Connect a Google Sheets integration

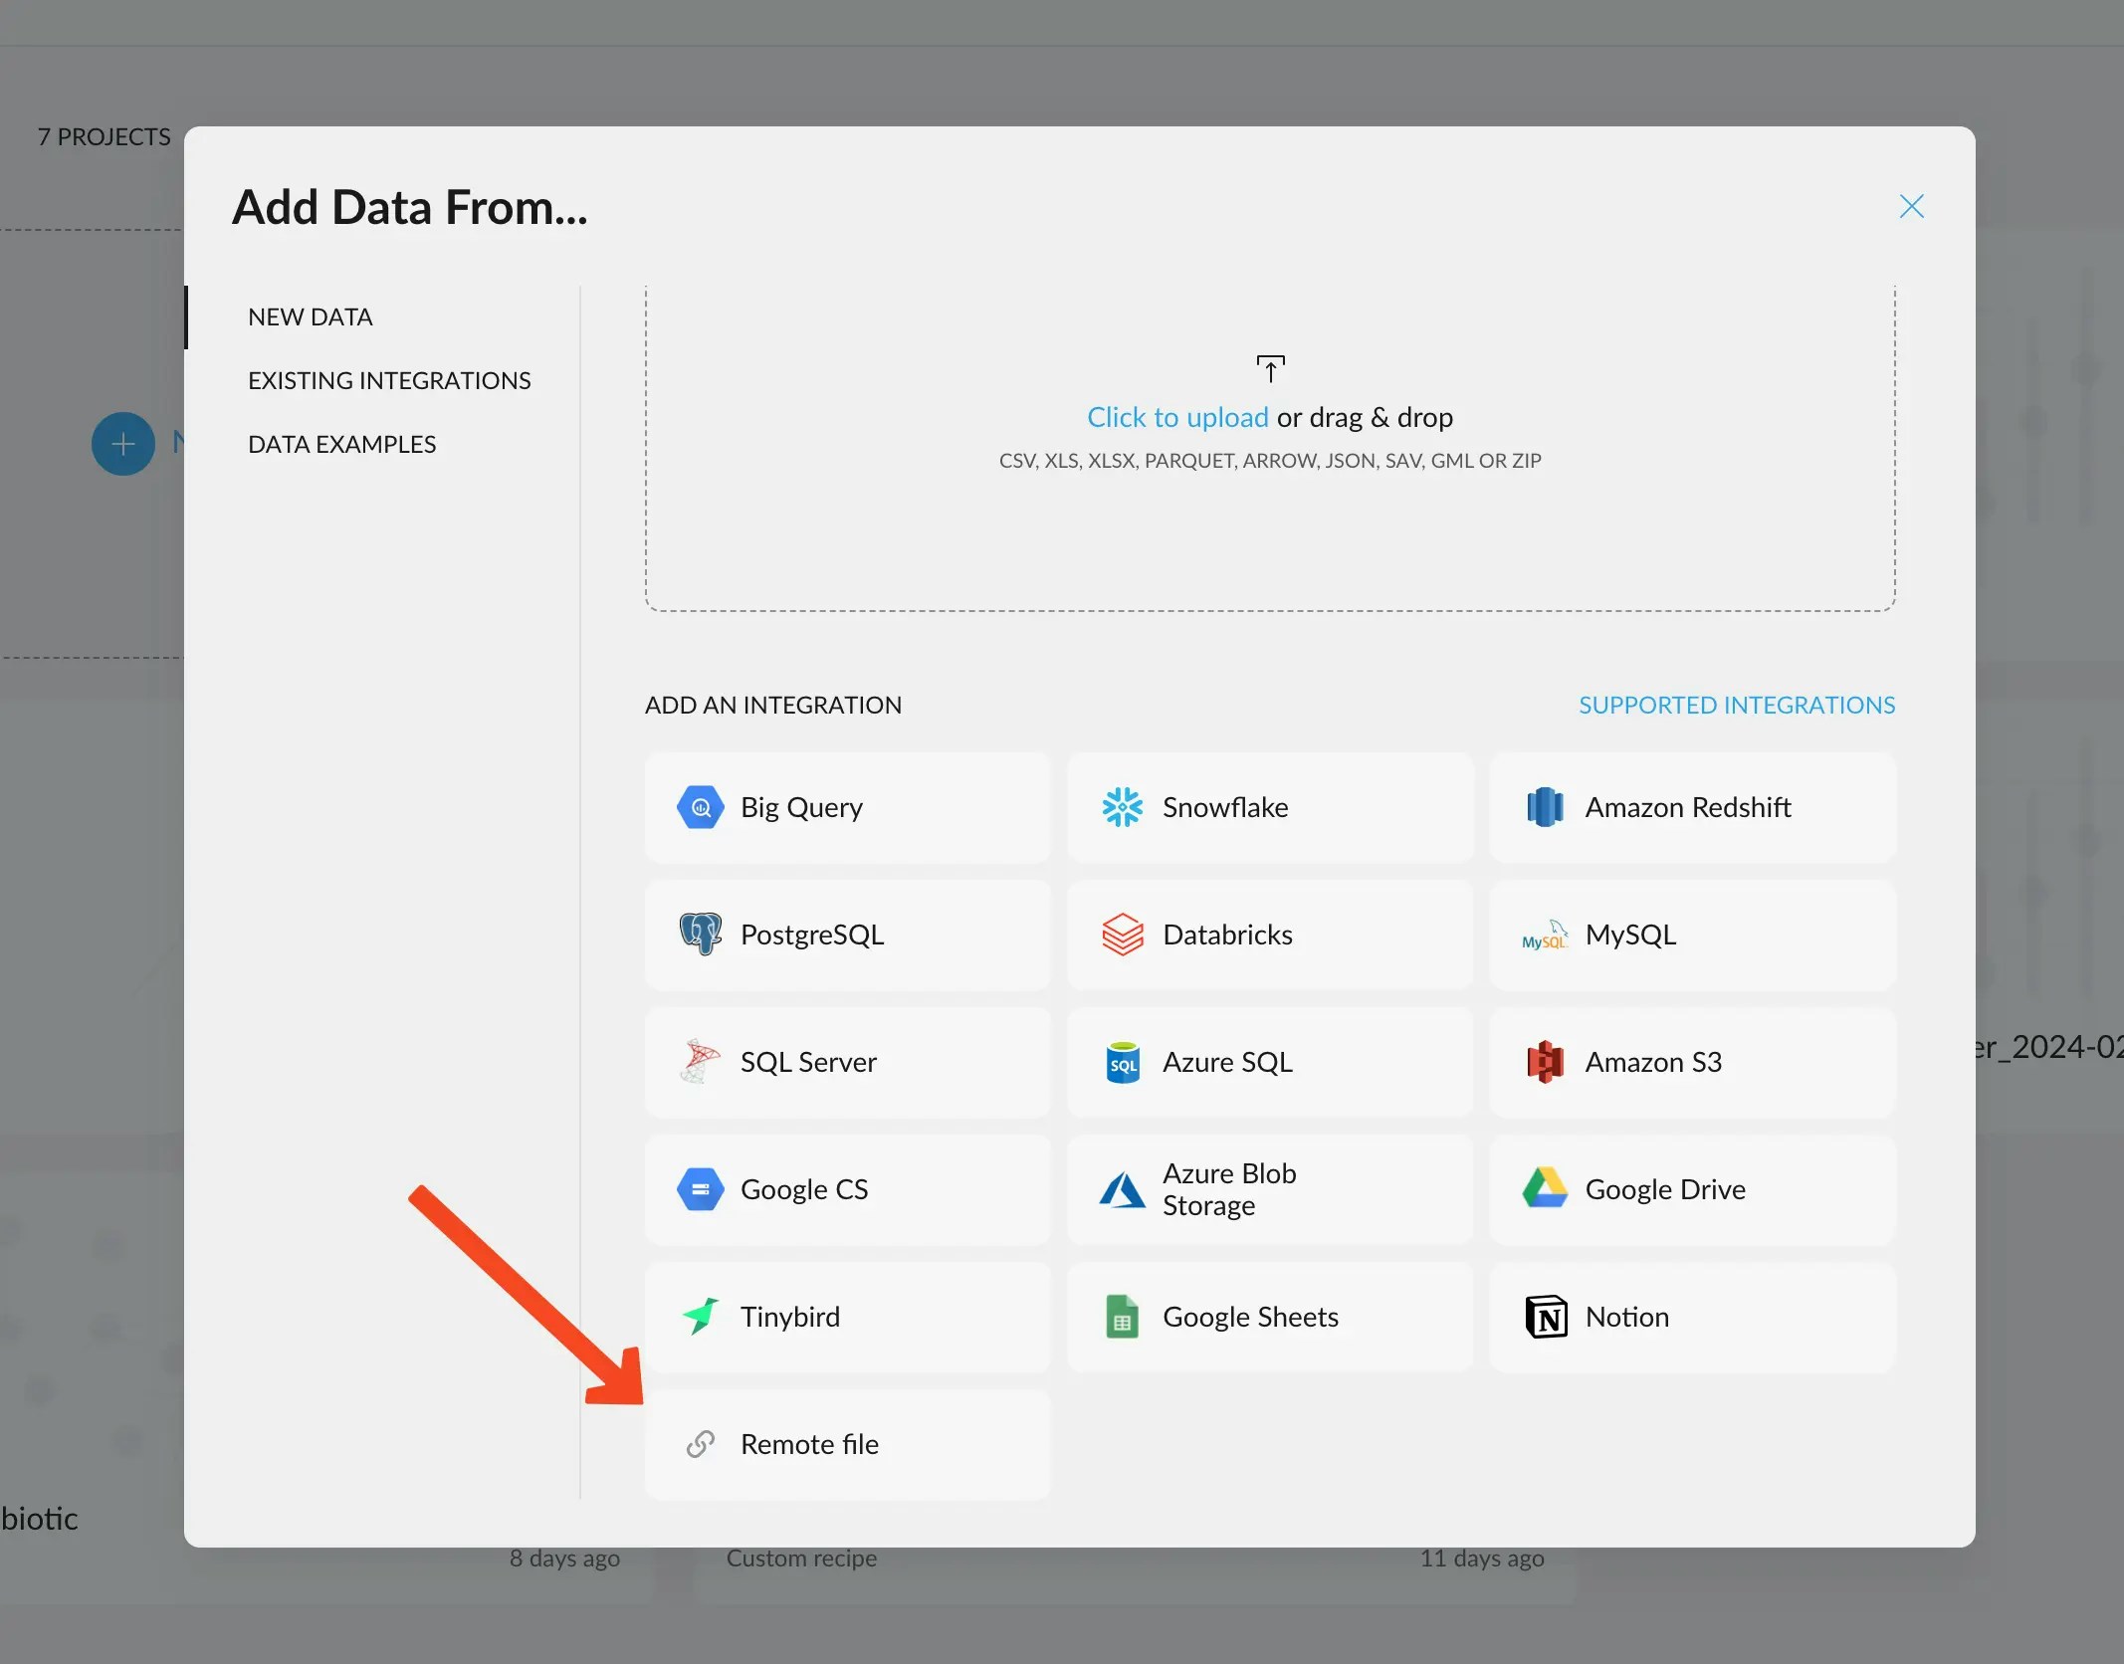pos(1269,1317)
